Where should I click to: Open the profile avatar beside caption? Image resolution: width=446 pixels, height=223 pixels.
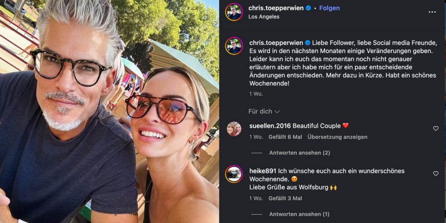tap(234, 46)
